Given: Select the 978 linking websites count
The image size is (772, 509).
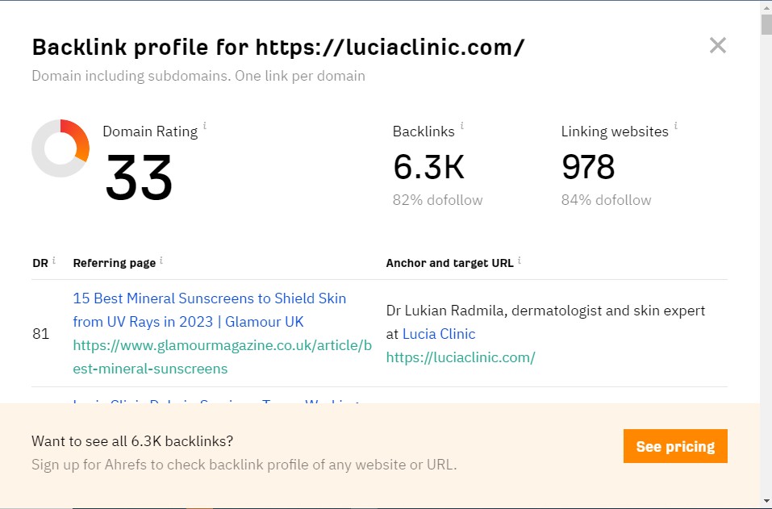Looking at the screenshot, I should [x=586, y=167].
